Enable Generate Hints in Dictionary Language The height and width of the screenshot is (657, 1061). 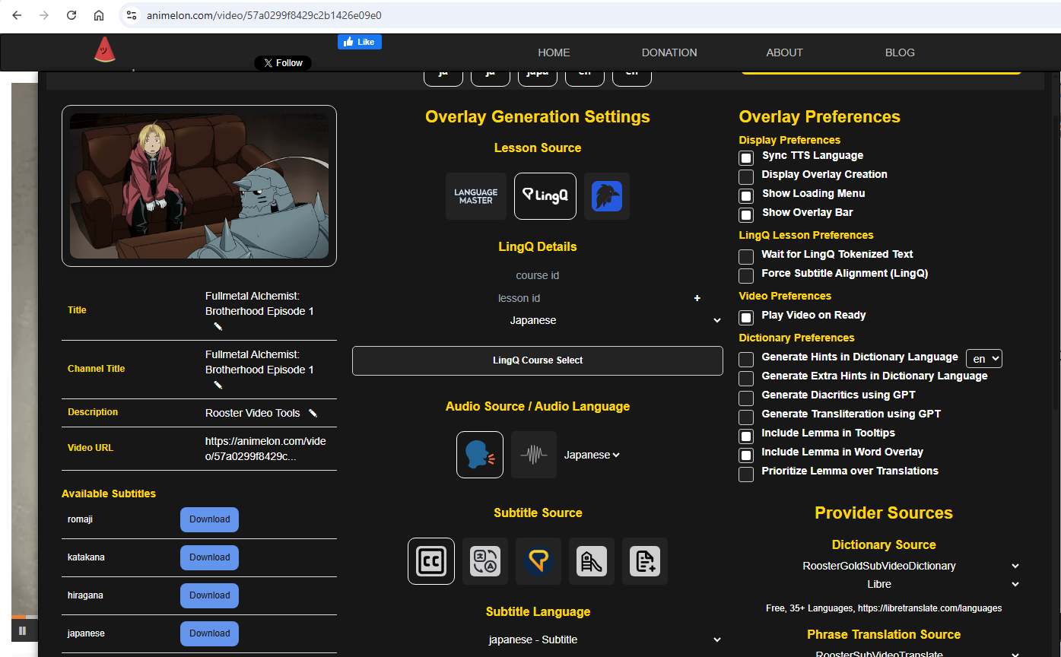coord(746,359)
